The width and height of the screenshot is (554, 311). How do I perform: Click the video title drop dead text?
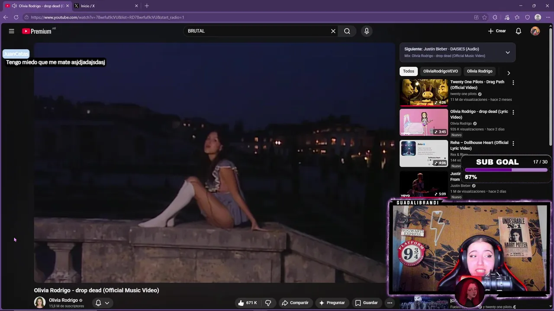97,290
